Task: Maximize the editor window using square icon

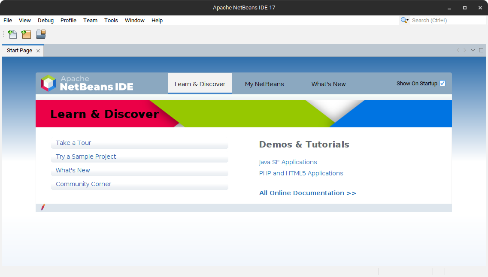Action: pos(481,50)
